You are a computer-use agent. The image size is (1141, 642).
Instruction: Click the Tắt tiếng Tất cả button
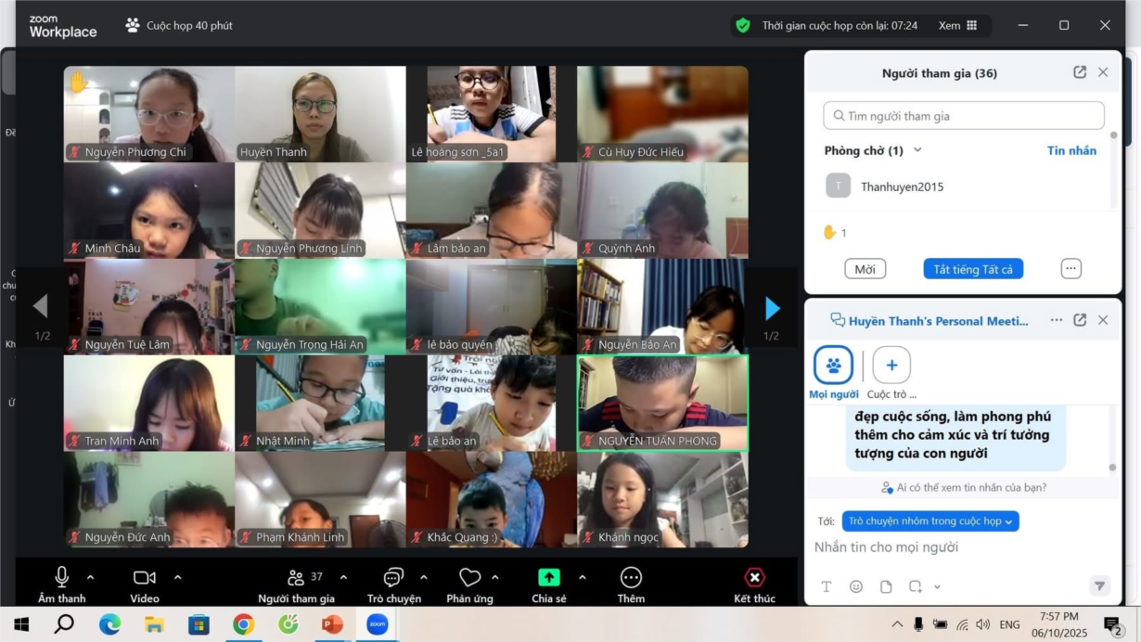(972, 269)
